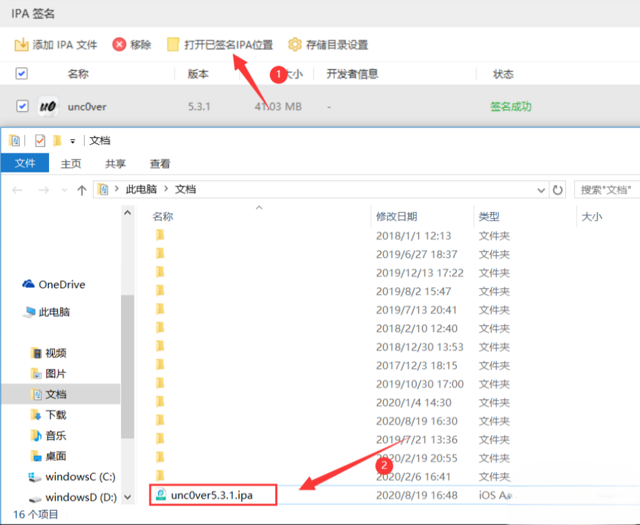This screenshot has width=640, height=525.
Task: Click the new folder icon in quick access toolbar
Action: click(x=57, y=141)
